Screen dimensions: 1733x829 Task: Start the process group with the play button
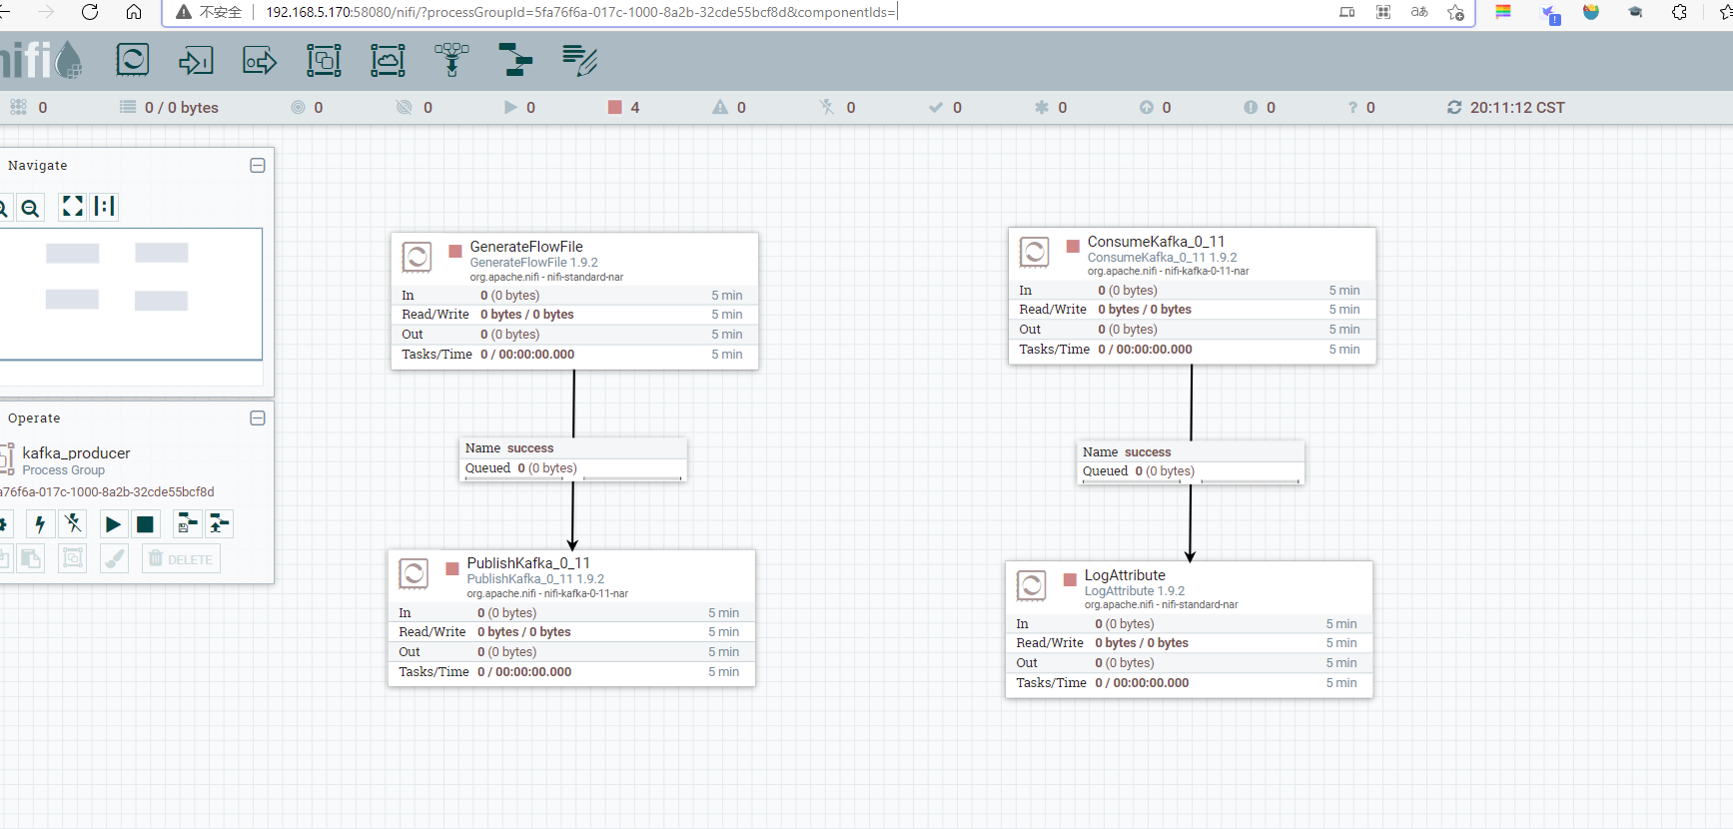[113, 524]
